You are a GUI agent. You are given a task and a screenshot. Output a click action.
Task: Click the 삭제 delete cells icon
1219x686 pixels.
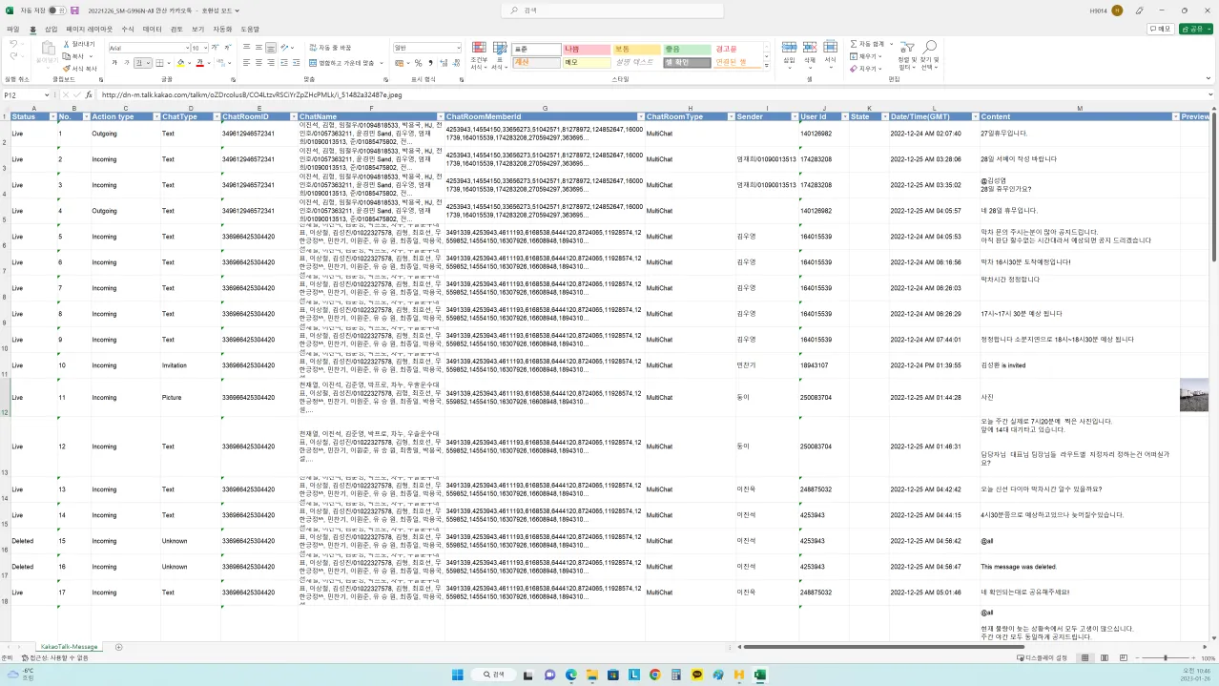point(810,52)
